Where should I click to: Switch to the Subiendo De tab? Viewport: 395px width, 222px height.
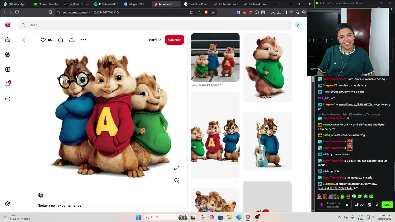click(x=106, y=4)
